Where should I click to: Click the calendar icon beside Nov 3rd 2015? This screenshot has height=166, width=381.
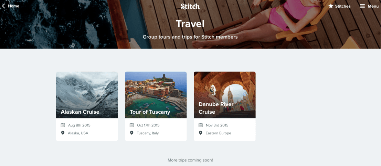200,125
